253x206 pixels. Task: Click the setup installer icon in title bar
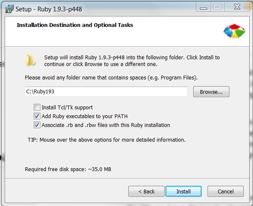[x=9, y=9]
